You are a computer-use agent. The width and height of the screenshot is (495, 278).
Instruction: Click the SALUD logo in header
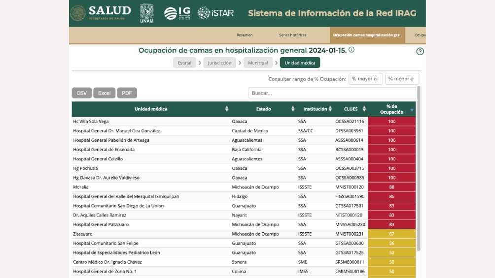pyautogui.click(x=101, y=13)
